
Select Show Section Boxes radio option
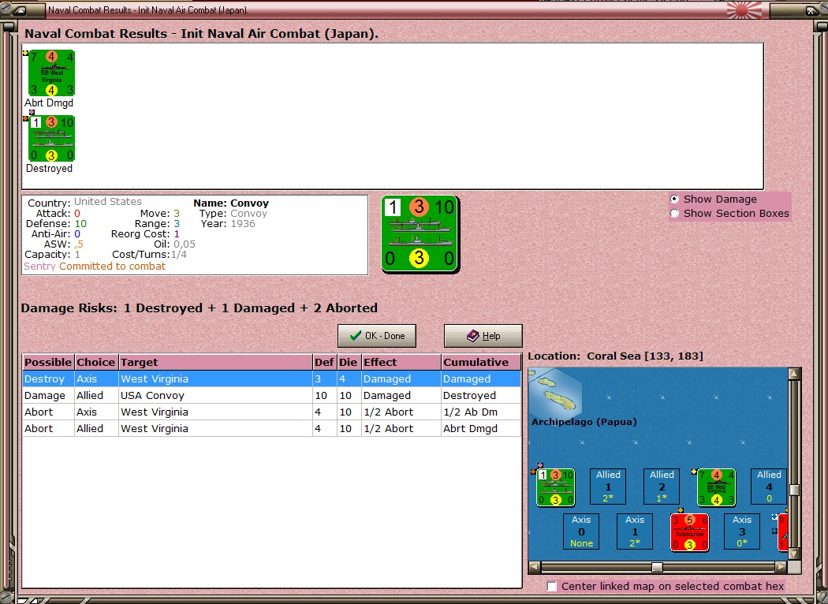coord(674,214)
